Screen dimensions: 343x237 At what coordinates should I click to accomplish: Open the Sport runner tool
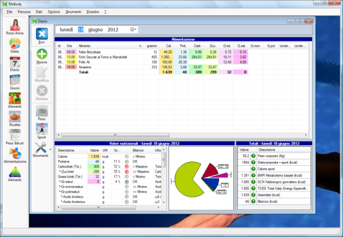click(42, 129)
